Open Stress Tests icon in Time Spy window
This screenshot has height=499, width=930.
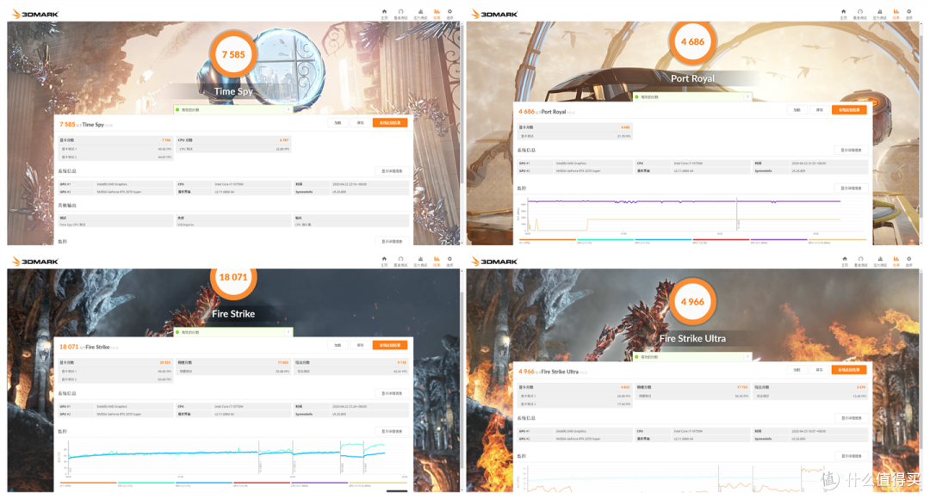(420, 12)
